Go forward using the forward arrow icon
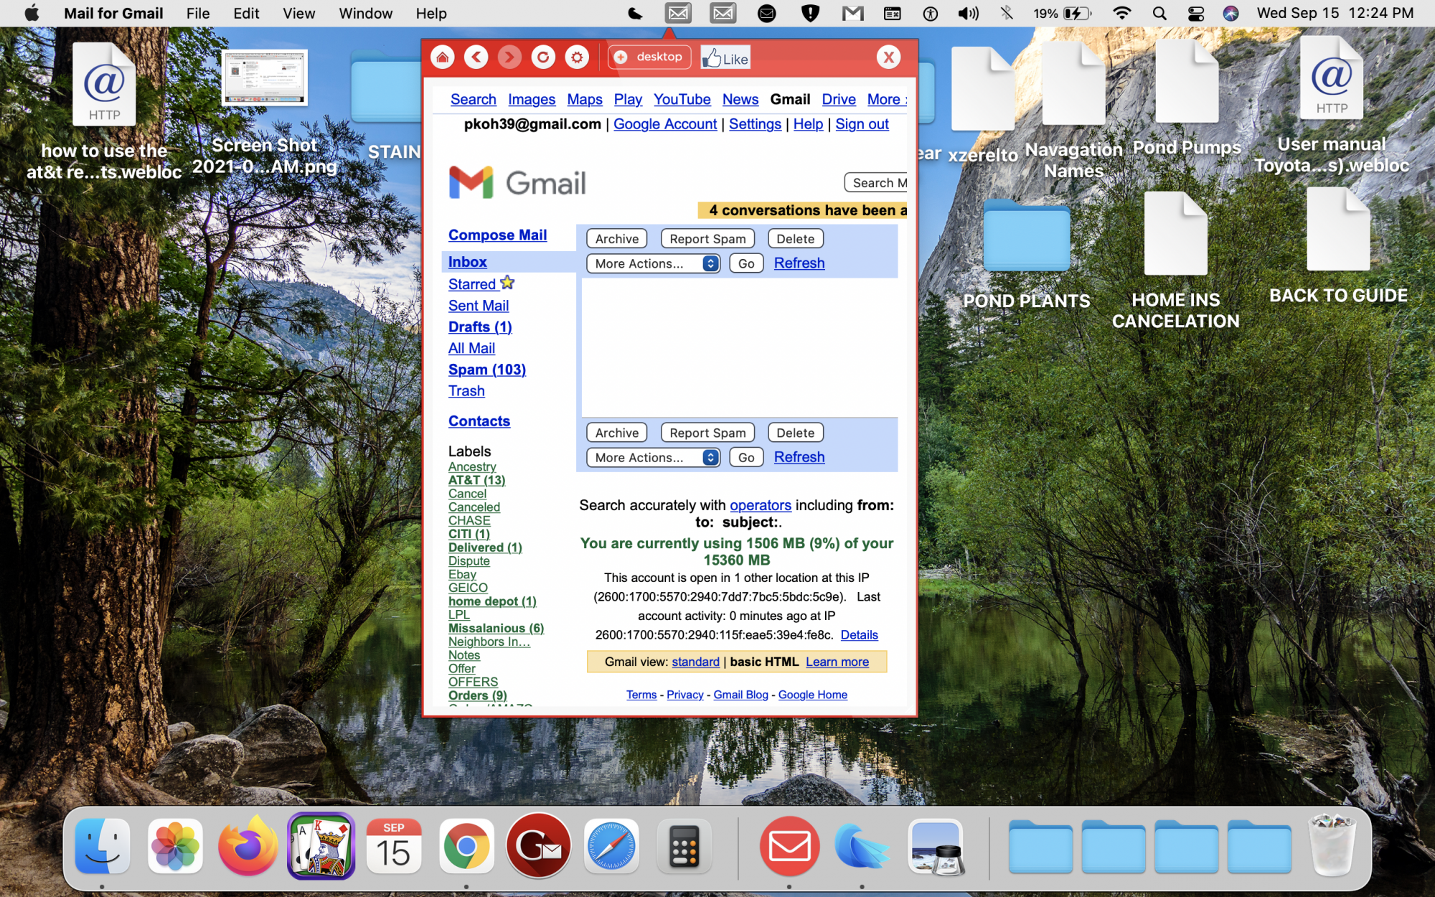 click(509, 57)
